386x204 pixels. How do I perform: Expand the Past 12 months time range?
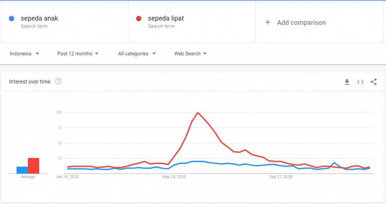pyautogui.click(x=78, y=54)
